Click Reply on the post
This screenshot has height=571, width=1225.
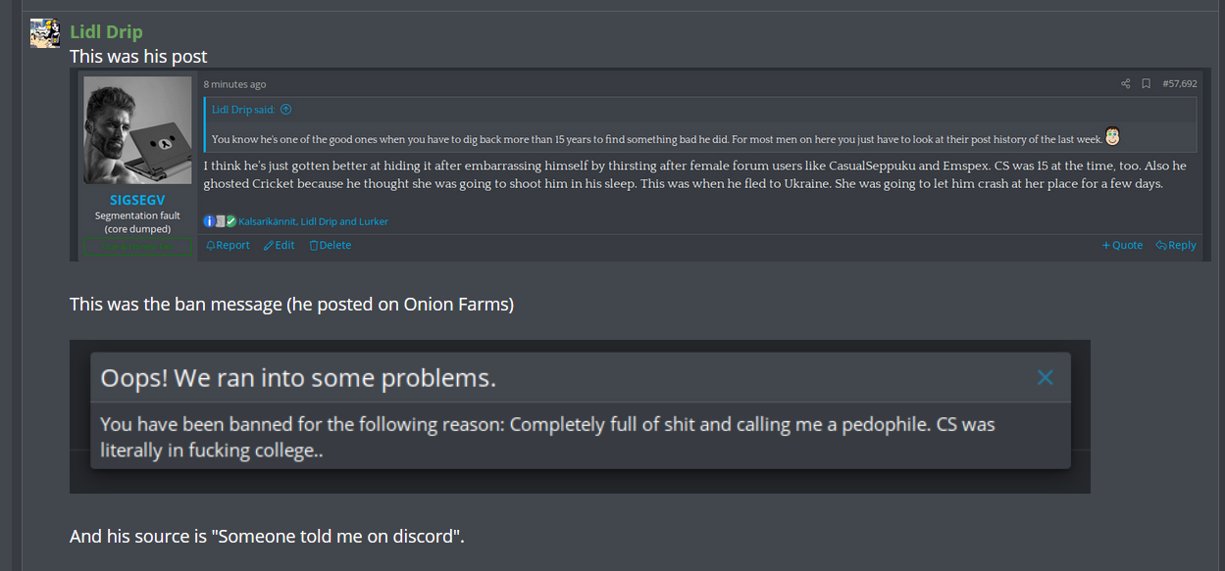(x=1176, y=245)
